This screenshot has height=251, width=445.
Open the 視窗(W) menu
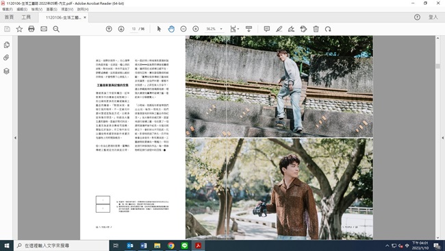(67, 10)
